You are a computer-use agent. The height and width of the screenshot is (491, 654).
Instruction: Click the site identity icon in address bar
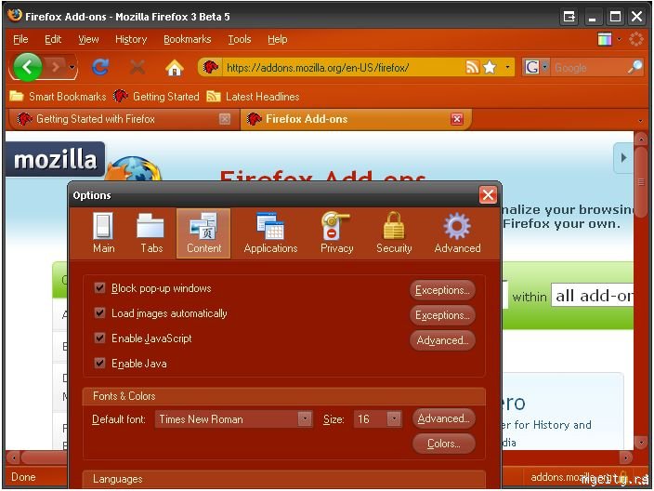pos(211,67)
